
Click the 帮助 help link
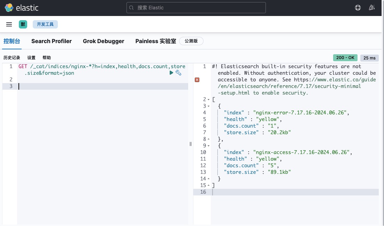[47, 58]
